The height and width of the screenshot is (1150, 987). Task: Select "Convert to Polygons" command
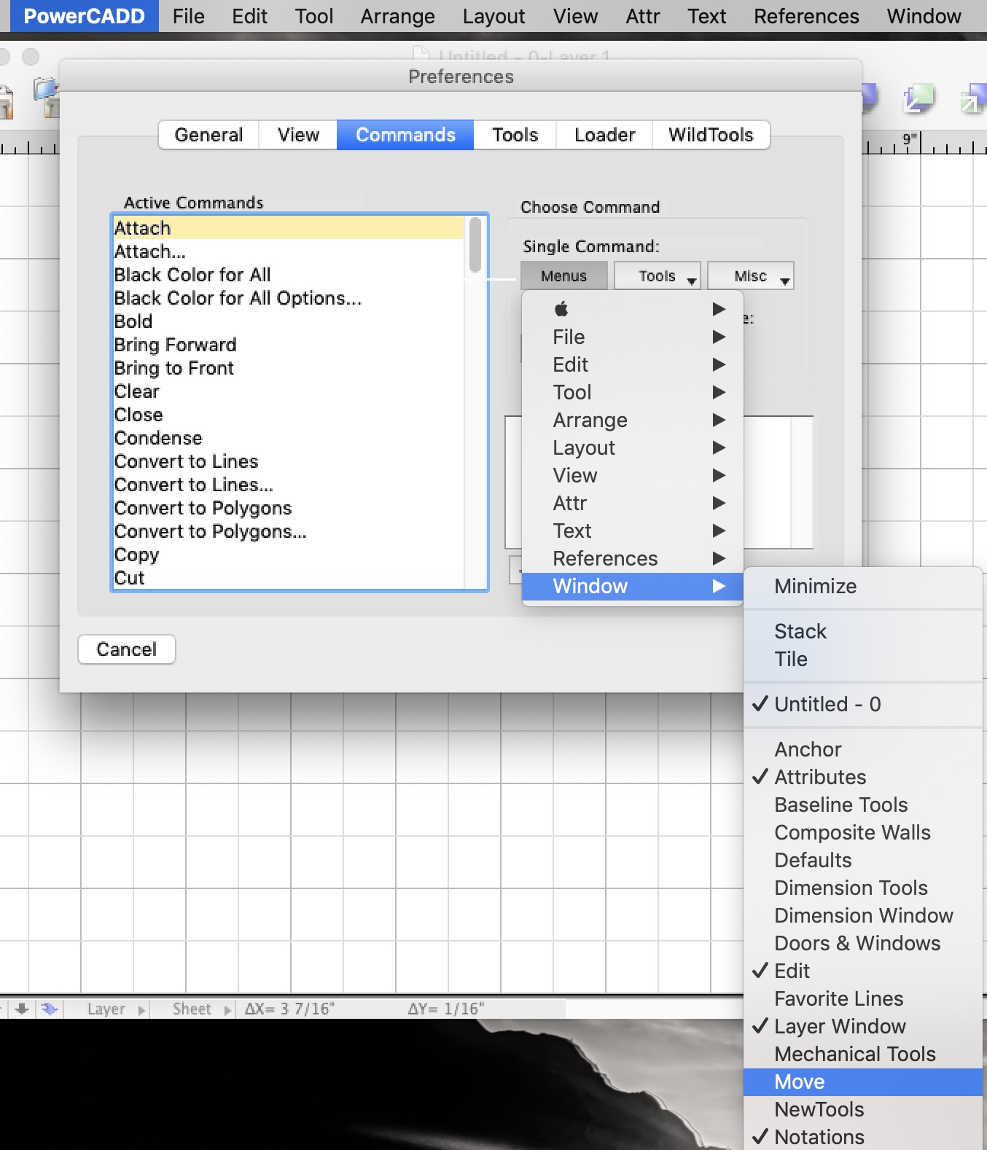(289, 508)
